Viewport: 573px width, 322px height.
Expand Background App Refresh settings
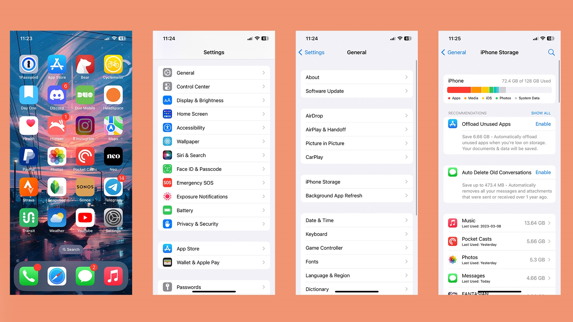(356, 195)
